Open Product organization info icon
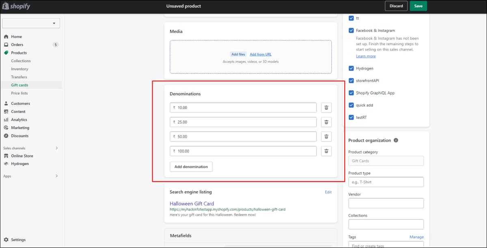Image resolution: width=487 pixels, height=248 pixels. tap(396, 140)
